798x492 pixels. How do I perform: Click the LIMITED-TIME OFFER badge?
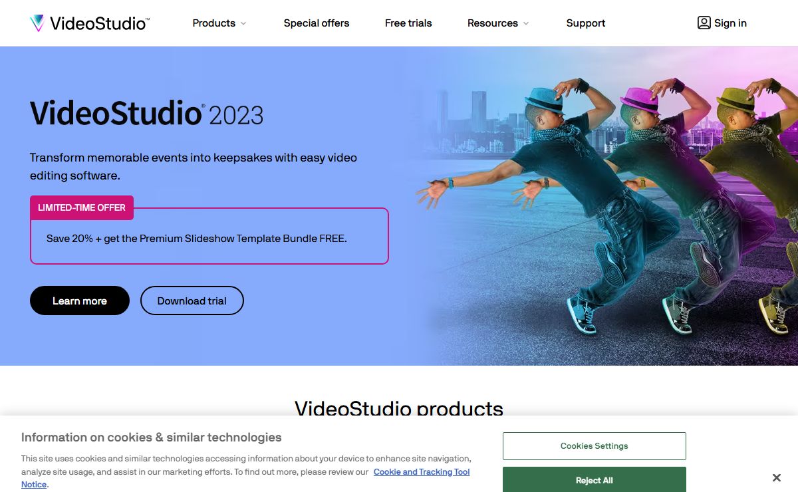(x=82, y=207)
